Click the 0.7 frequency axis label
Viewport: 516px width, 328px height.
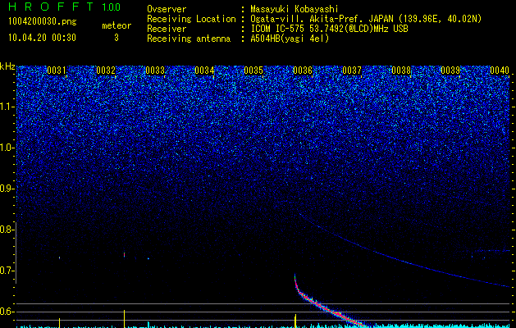[x=7, y=271]
